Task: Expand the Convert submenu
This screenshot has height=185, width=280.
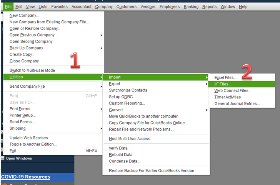Action: (x=156, y=110)
